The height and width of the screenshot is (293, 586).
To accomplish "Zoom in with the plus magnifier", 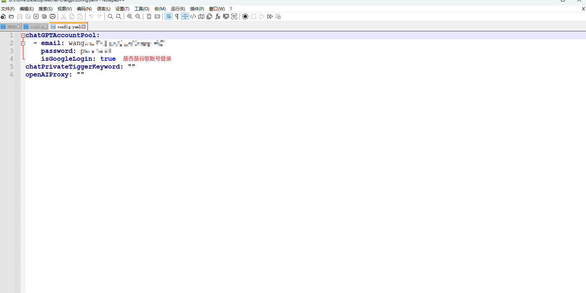I will 130,16.
